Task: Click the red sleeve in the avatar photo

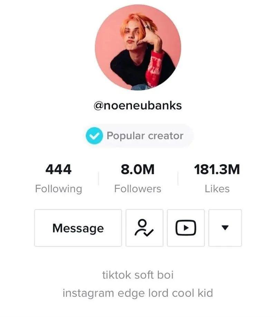Action: (x=154, y=69)
